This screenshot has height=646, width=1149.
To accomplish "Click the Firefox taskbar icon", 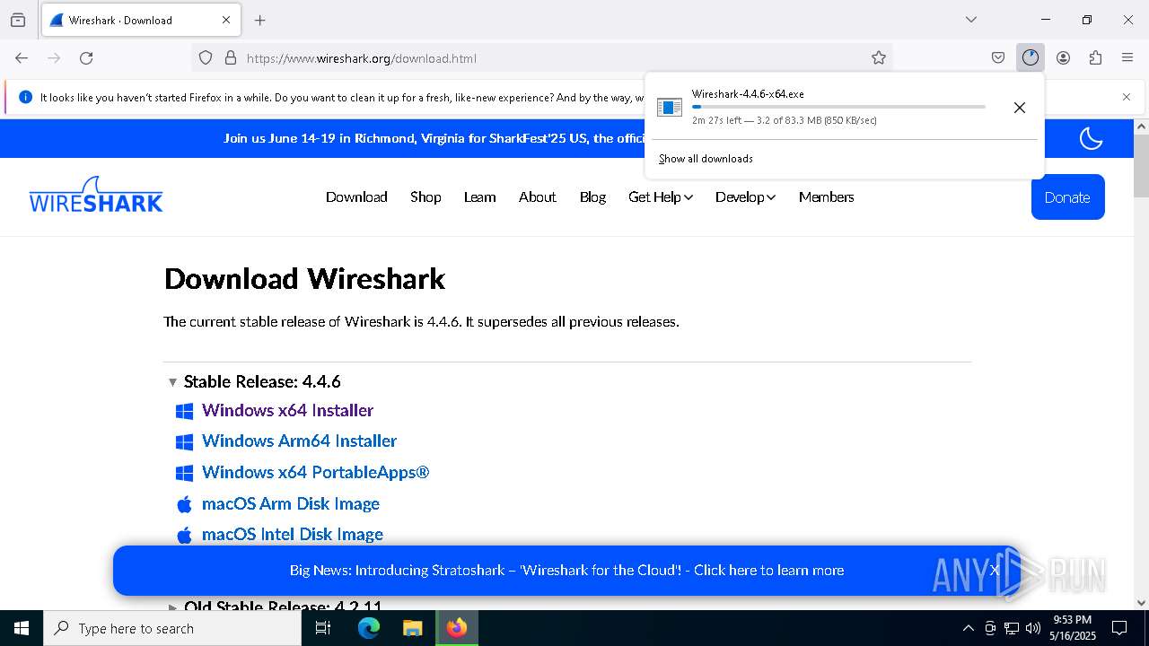I will point(457,628).
